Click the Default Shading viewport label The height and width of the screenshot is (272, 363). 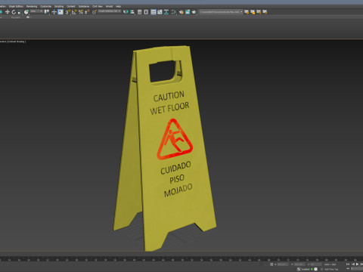coord(17,42)
